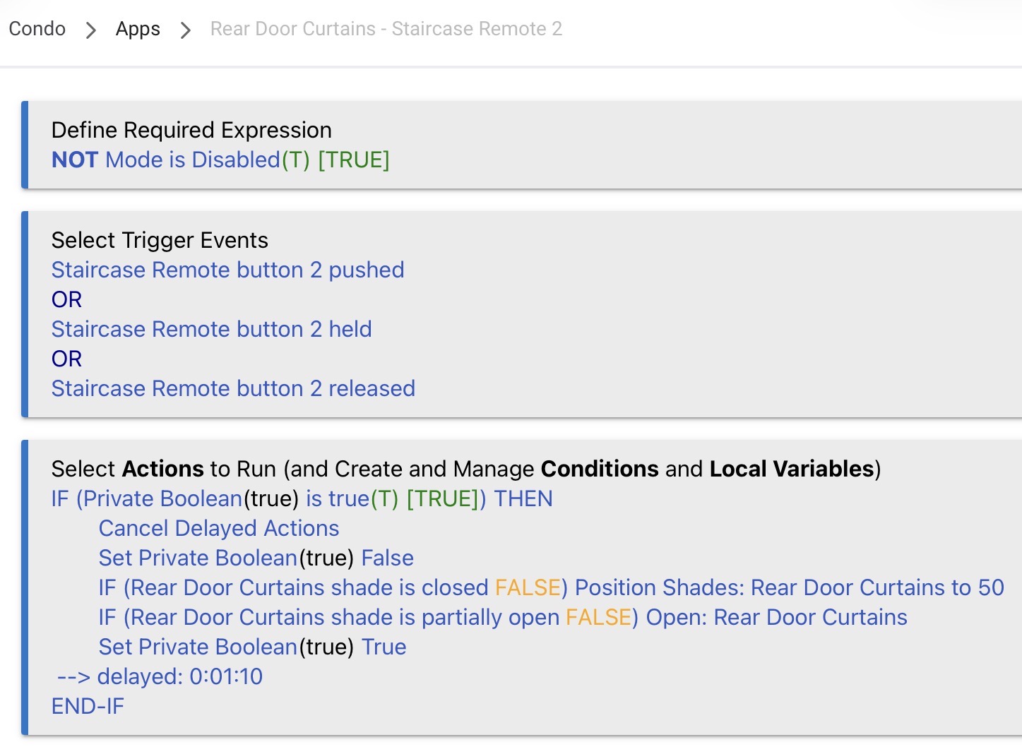Edit the Set Private Boolean True action
The width and height of the screenshot is (1022, 754).
tap(252, 647)
